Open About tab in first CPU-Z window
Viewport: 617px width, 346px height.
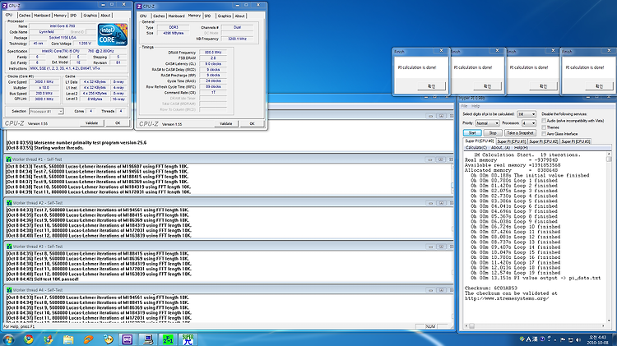[105, 16]
